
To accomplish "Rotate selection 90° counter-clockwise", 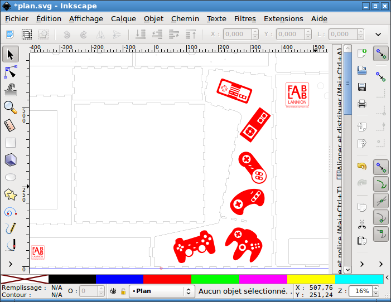I will click(67, 35).
